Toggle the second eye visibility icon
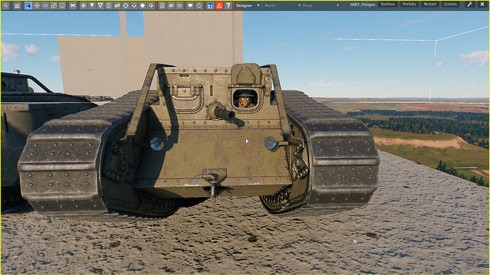The width and height of the screenshot is (490, 275). tap(179, 5)
